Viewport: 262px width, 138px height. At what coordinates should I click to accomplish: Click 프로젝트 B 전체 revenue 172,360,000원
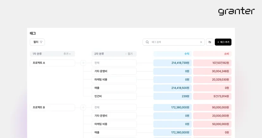[x=172, y=107]
